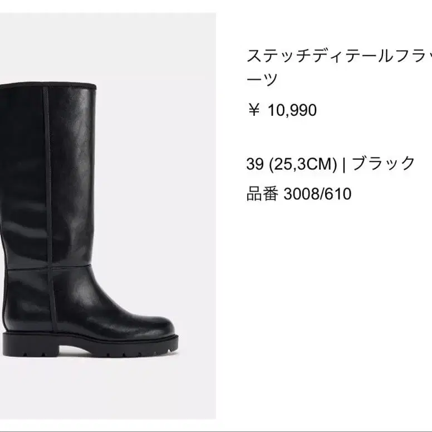This screenshot has height=432, width=432.
Task: Click the 25,3CM measurement in parentheses
Action: pyautogui.click(x=303, y=164)
